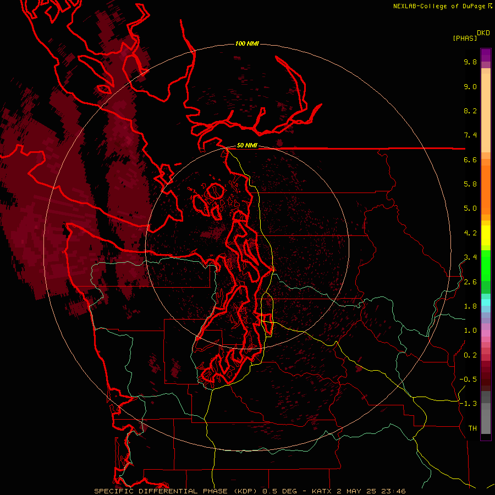Click the 4.2 value on the color scale
The image size is (495, 495).
[470, 233]
